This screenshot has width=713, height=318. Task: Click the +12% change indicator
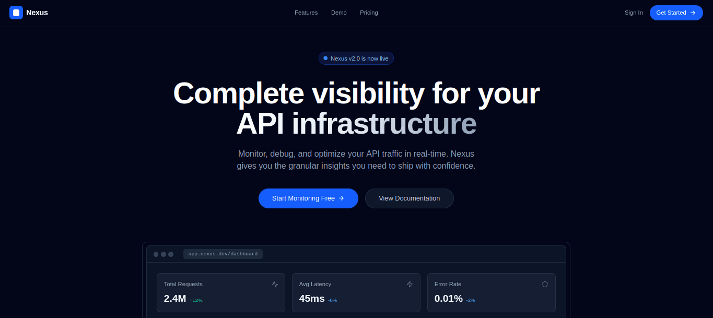point(196,300)
